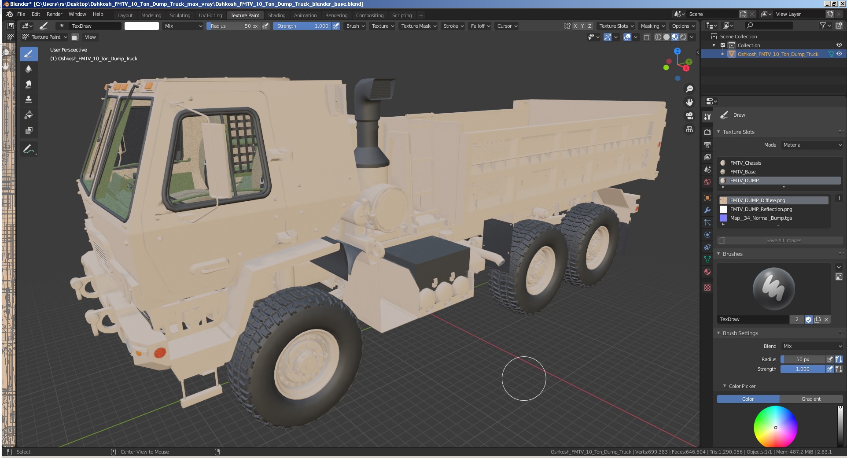Open the Stroke dropdown
Viewport: 847px width, 458px height.
[x=453, y=26]
